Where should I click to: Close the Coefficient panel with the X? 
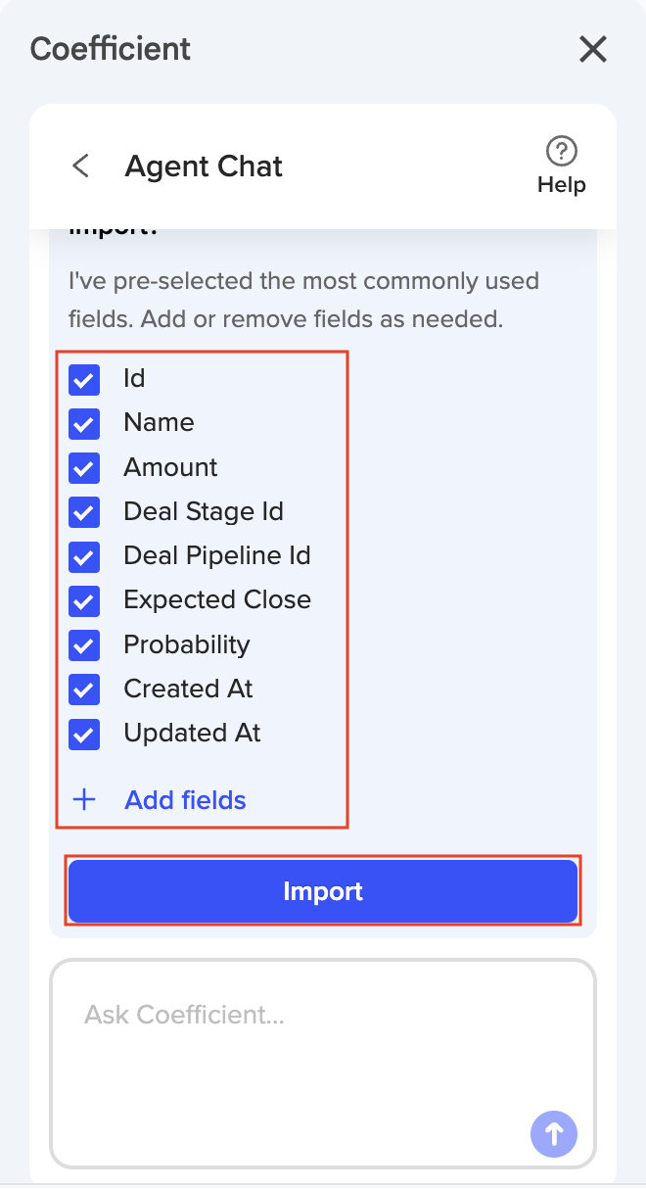(x=593, y=49)
